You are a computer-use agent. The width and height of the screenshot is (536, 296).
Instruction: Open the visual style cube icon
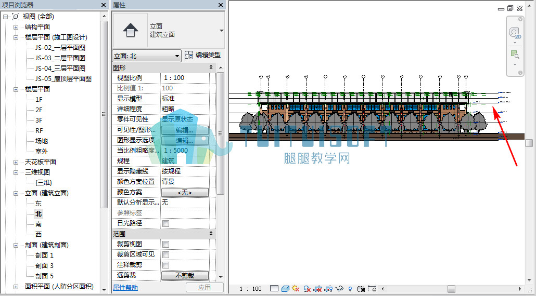tap(285, 289)
